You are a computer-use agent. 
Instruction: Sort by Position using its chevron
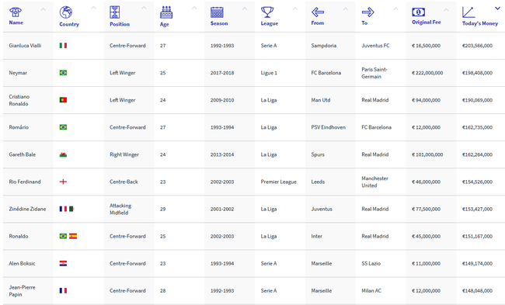[x=144, y=8]
